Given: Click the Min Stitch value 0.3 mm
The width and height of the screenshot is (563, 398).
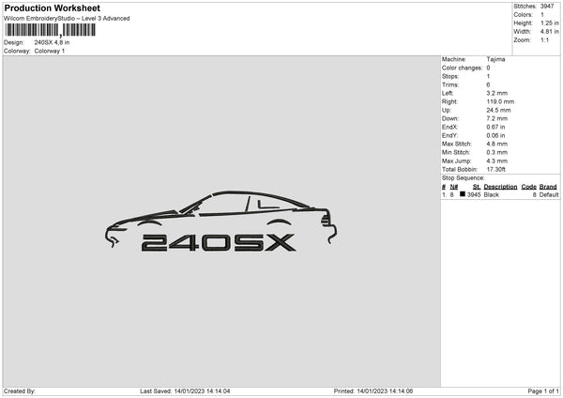Looking at the screenshot, I should (x=497, y=152).
